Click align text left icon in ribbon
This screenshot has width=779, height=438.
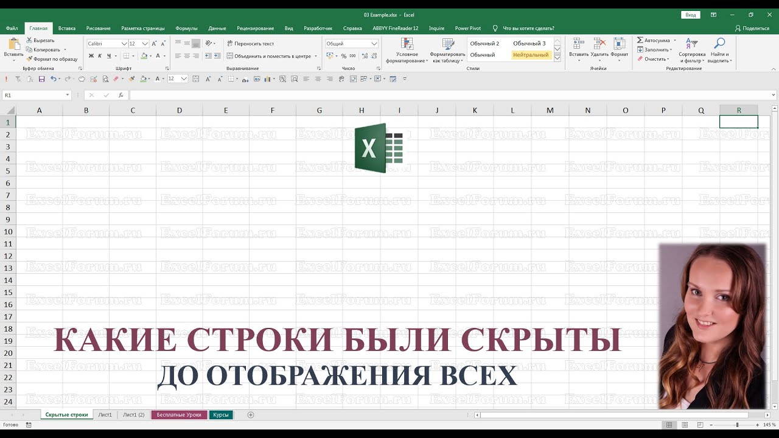[178, 55]
